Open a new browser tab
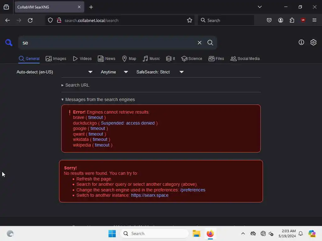Screen dimensions: 322x241 pyautogui.click(x=91, y=7)
